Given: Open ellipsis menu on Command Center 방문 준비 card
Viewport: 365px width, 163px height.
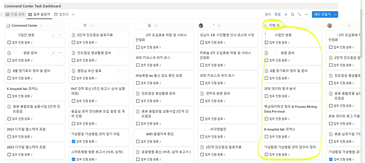Looking at the screenshot, I should 60,53.
